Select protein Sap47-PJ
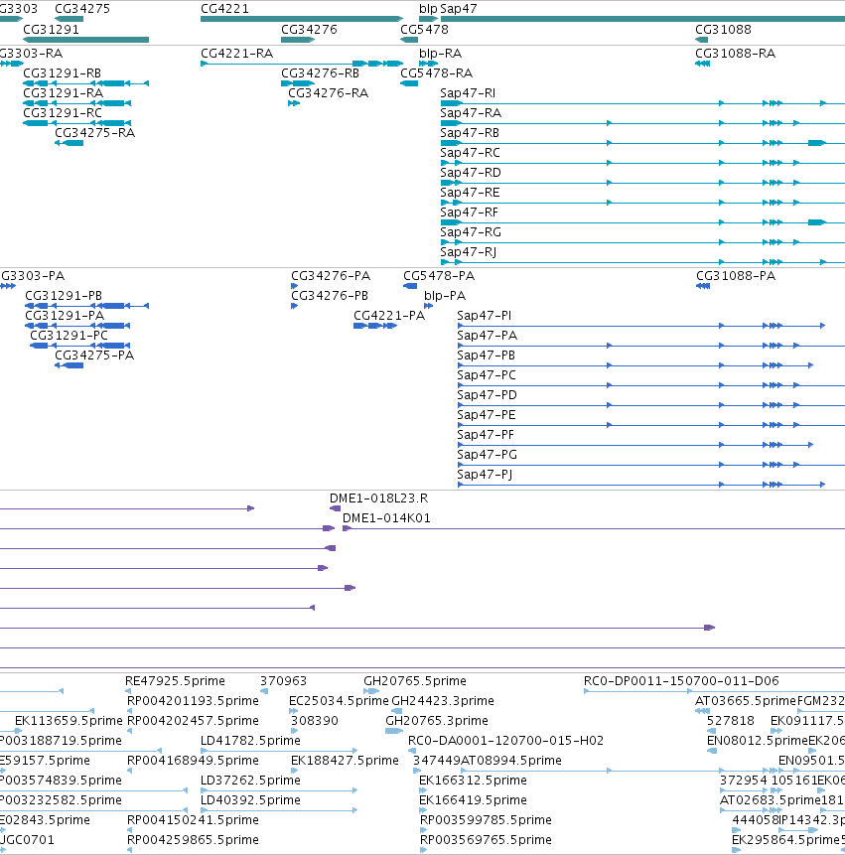 click(641, 485)
